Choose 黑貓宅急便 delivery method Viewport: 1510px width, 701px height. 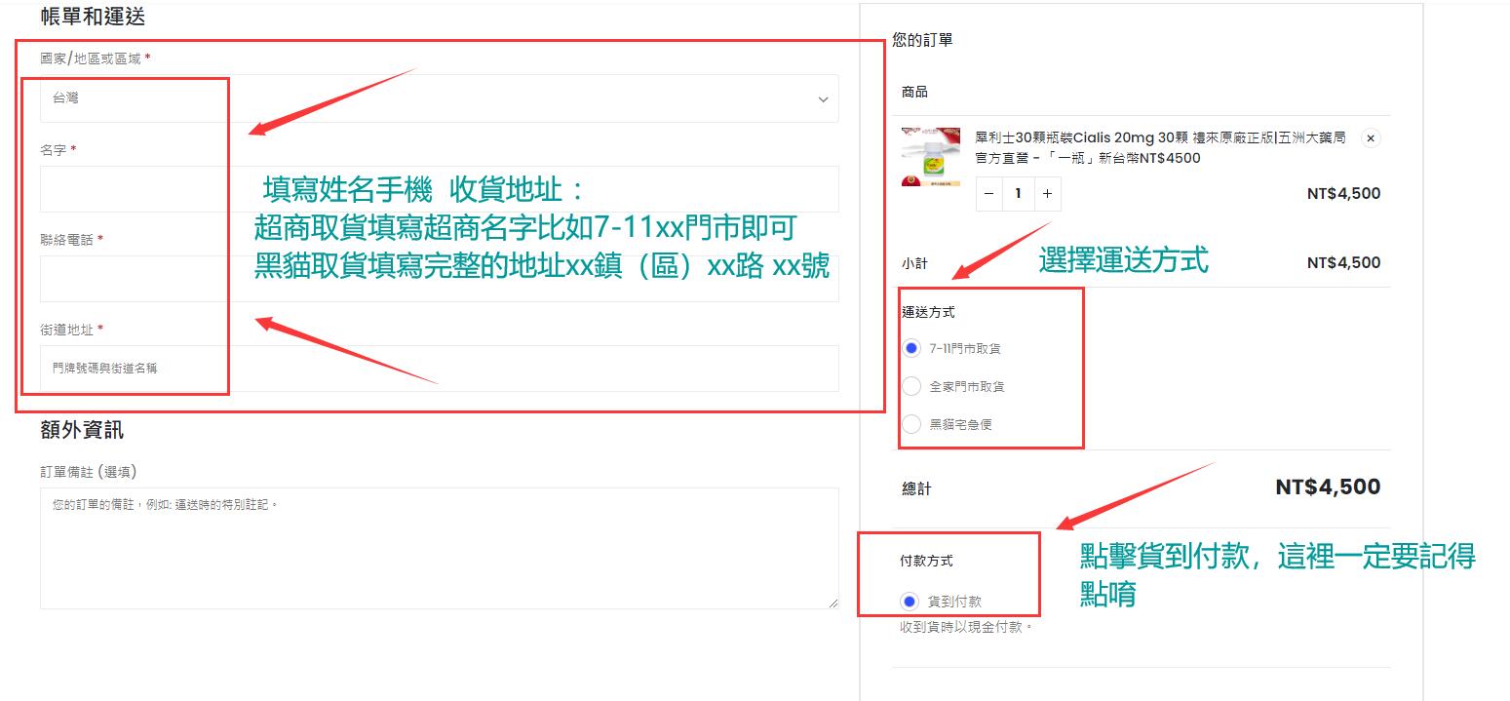click(x=911, y=424)
